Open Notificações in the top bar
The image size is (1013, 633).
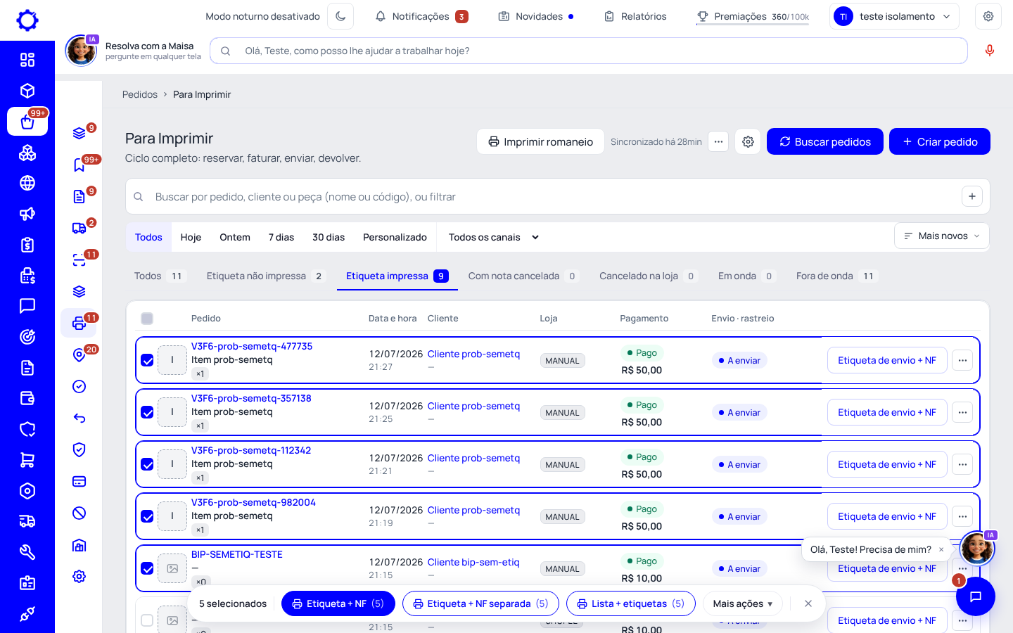point(421,16)
